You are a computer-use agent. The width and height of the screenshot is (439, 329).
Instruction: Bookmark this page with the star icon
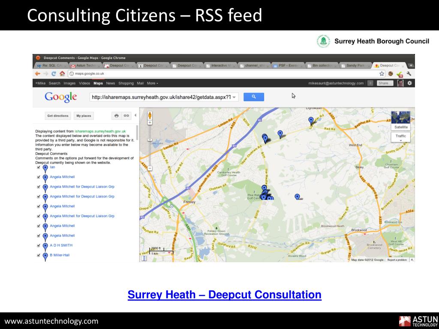tap(382, 74)
